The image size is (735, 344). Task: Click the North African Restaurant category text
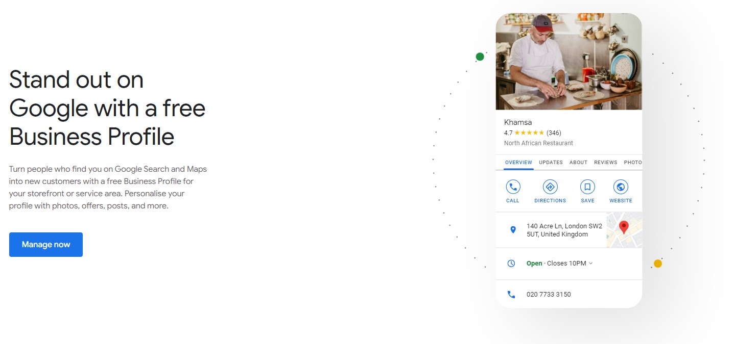pyautogui.click(x=538, y=143)
